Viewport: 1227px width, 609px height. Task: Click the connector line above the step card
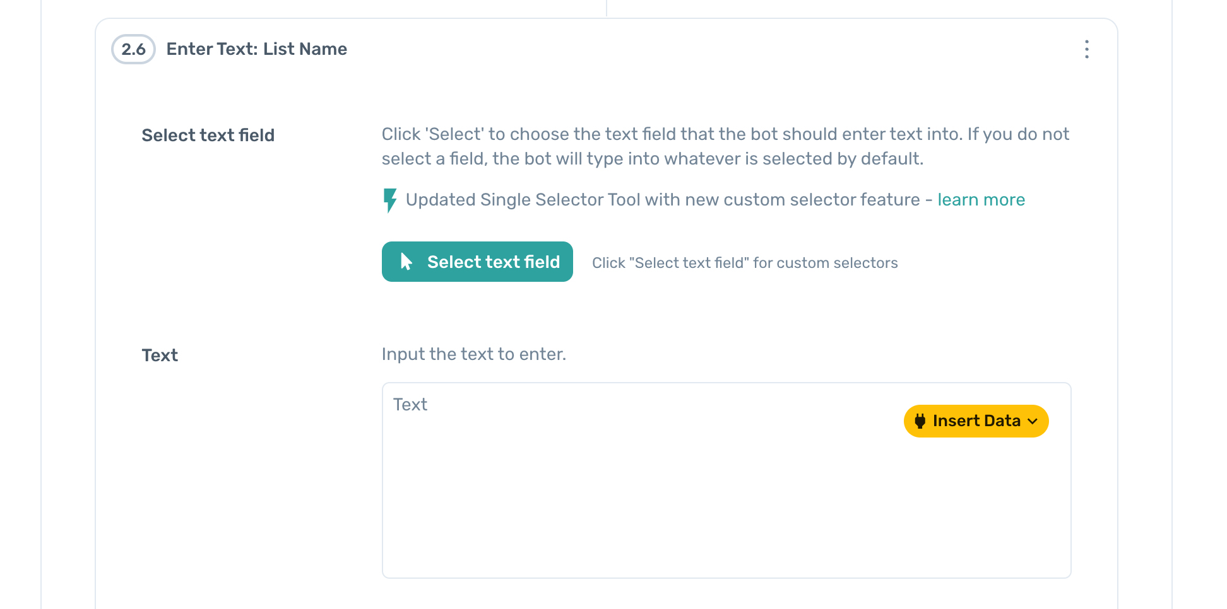tap(607, 8)
